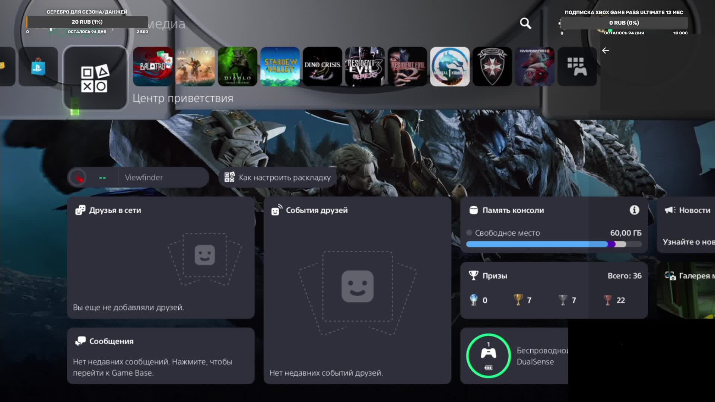
Task: Click the layout customization tip button
Action: [278, 178]
